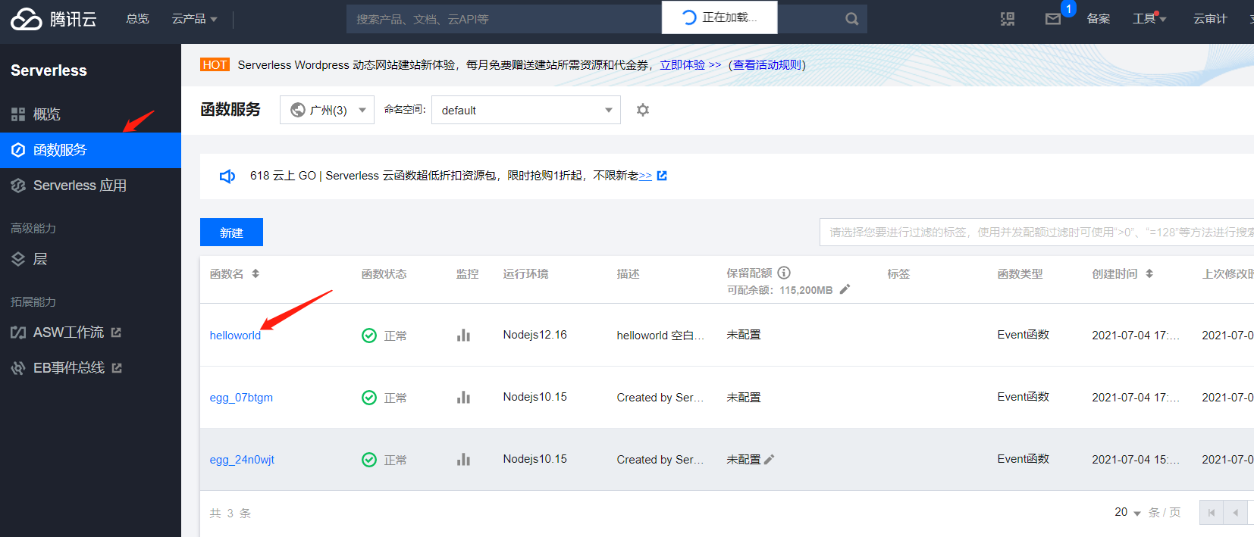Image resolution: width=1254 pixels, height=537 pixels.
Task: Click the 618 云上 GO announcement text
Action: [x=450, y=176]
